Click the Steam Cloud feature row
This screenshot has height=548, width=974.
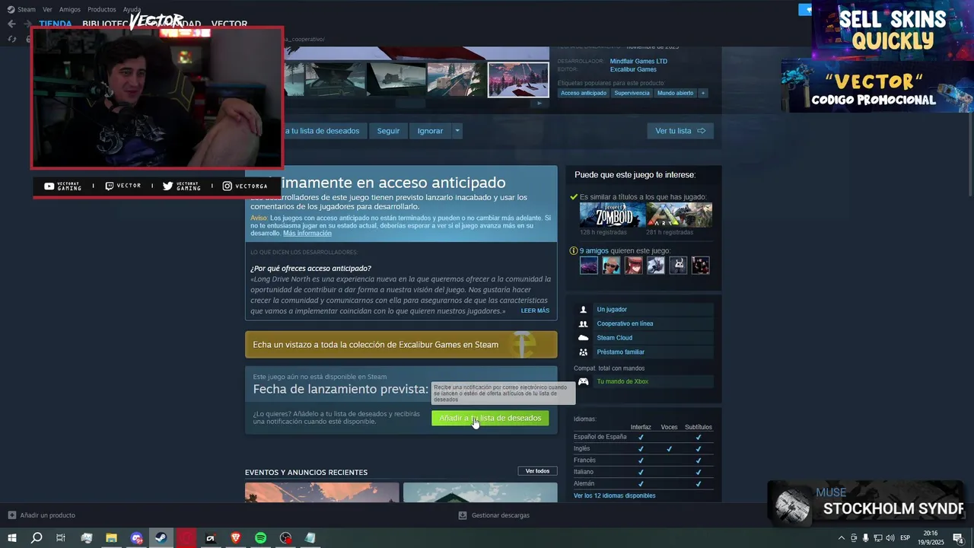(644, 338)
